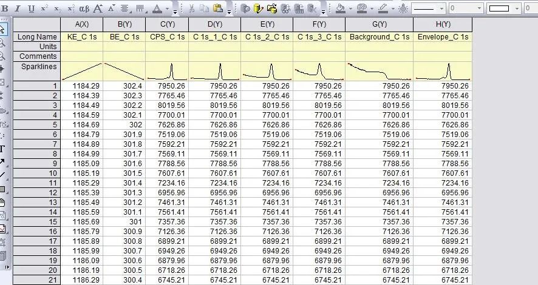538x285 pixels.
Task: Select column header C(Y)
Action: point(167,24)
